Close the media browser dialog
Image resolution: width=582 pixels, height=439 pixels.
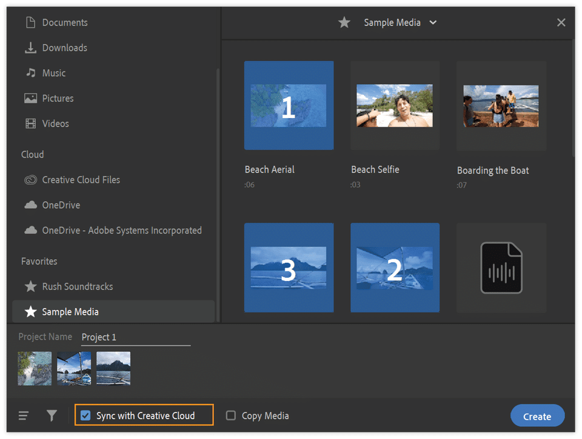[561, 22]
